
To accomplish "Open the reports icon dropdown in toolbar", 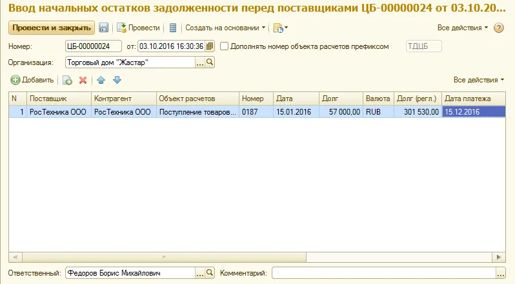I will pyautogui.click(x=281, y=28).
